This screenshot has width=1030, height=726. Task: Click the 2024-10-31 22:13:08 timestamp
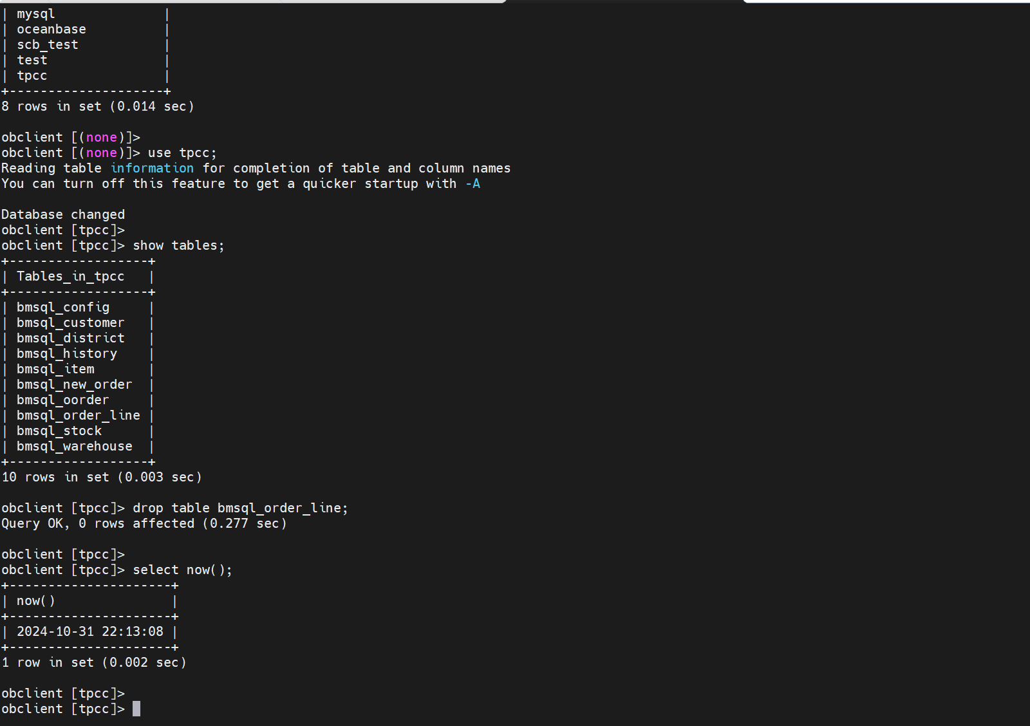90,631
